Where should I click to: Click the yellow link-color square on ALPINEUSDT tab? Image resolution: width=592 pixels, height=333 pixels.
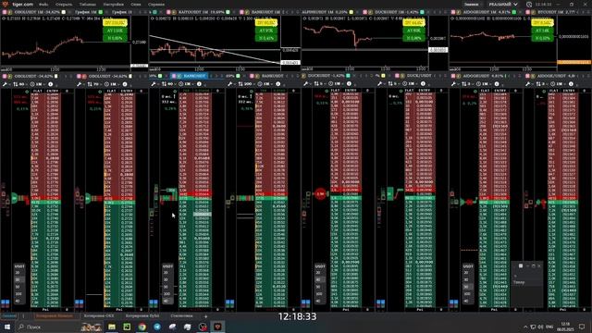pyautogui.click(x=351, y=12)
